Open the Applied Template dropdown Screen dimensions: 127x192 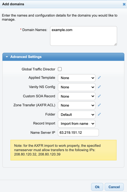[77, 78]
